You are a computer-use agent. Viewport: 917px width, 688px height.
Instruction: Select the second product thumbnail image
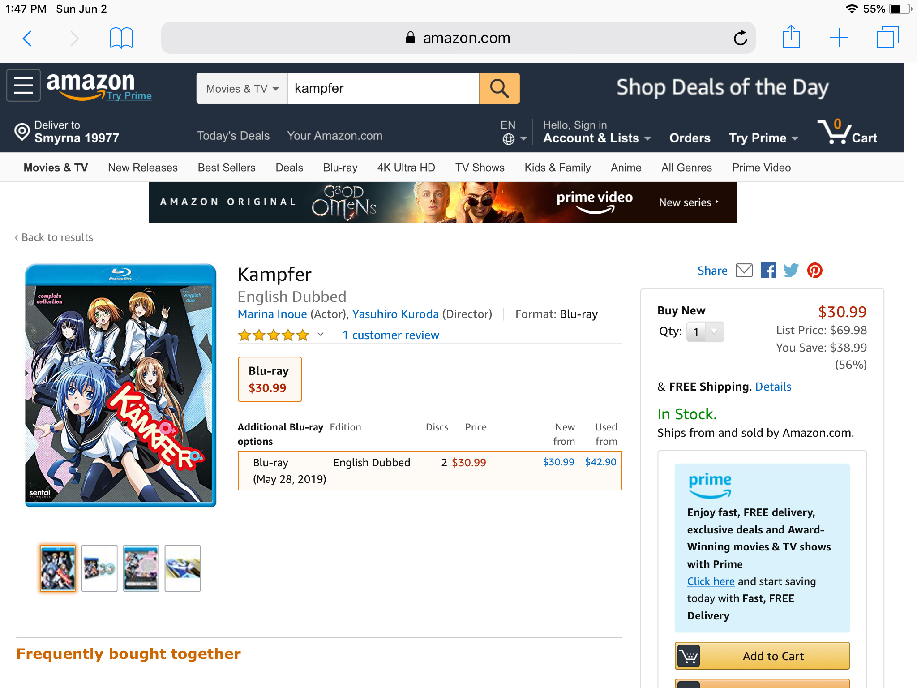tap(99, 568)
